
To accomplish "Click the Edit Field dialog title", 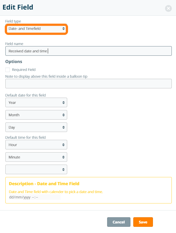I will point(18,8).
